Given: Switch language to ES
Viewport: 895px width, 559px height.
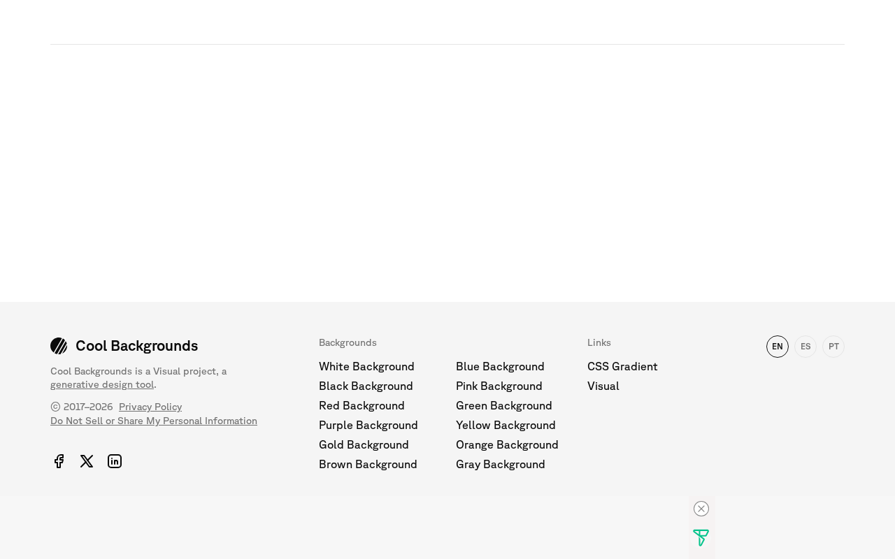Looking at the screenshot, I should click(x=805, y=347).
